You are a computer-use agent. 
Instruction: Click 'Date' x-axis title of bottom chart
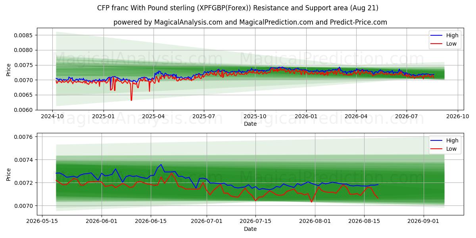click(x=250, y=229)
